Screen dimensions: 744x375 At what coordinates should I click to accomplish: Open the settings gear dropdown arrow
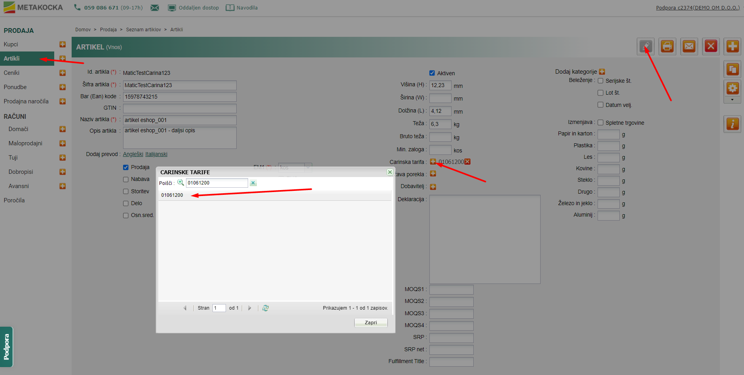tap(732, 100)
